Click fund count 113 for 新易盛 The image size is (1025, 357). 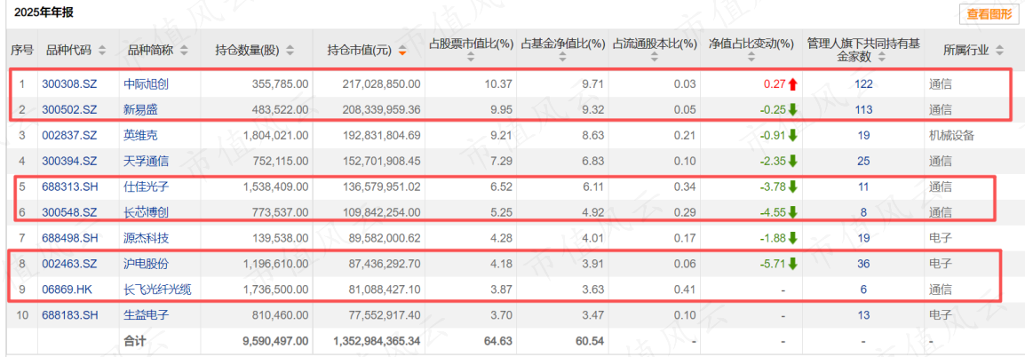864,110
